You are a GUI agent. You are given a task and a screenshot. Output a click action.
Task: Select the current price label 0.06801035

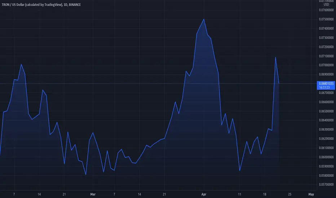(x=326, y=84)
